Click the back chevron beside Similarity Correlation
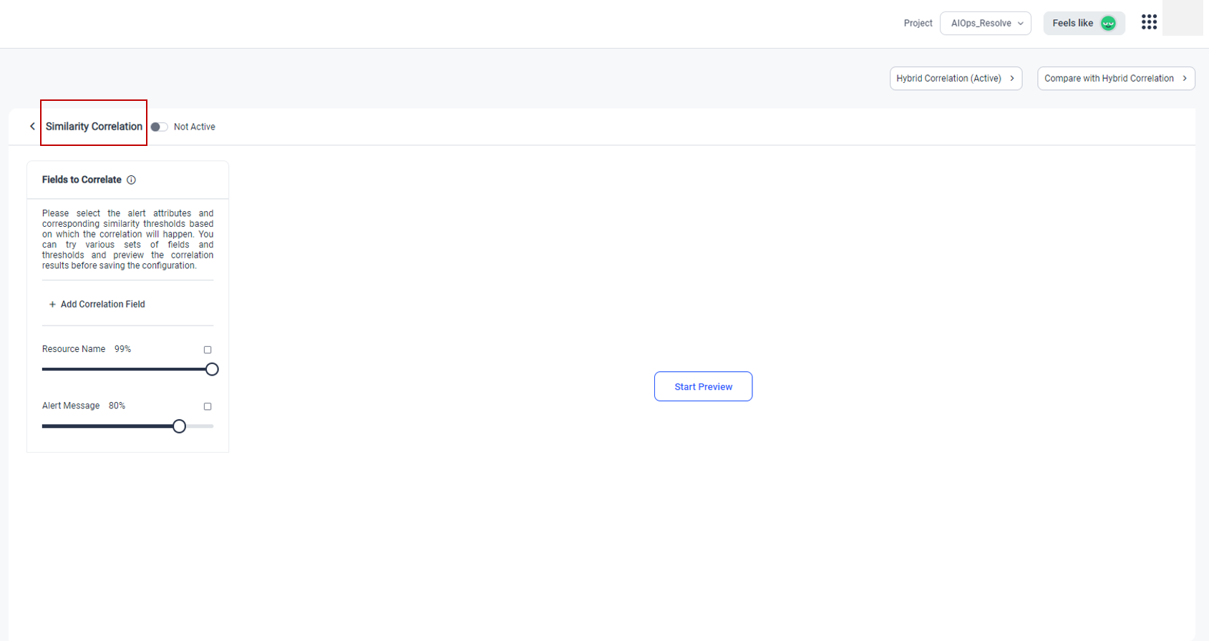1209x641 pixels. 32,127
